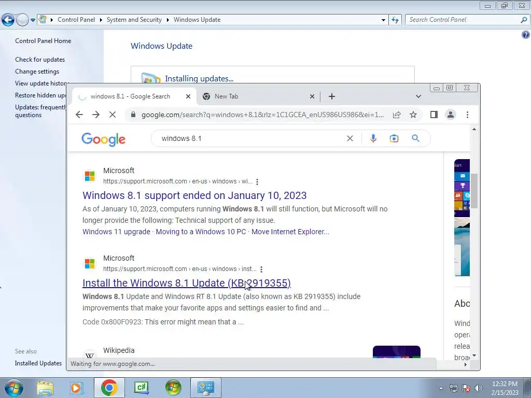Switch to the New Tab tab
Image resolution: width=531 pixels, height=398 pixels.
coord(257,96)
